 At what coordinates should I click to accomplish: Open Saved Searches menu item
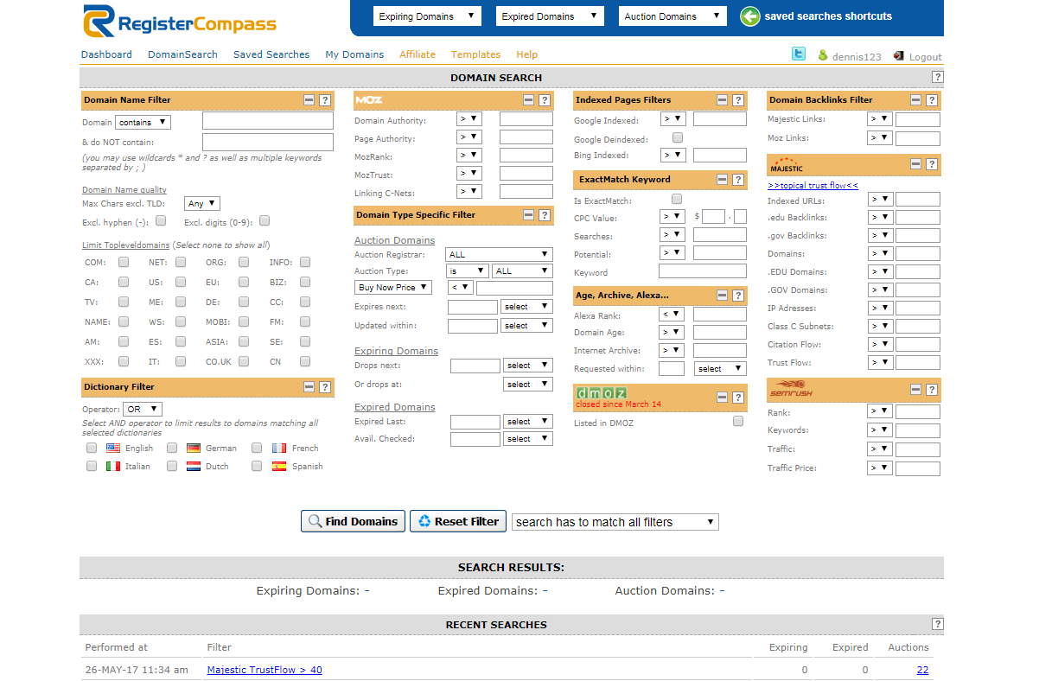271,54
